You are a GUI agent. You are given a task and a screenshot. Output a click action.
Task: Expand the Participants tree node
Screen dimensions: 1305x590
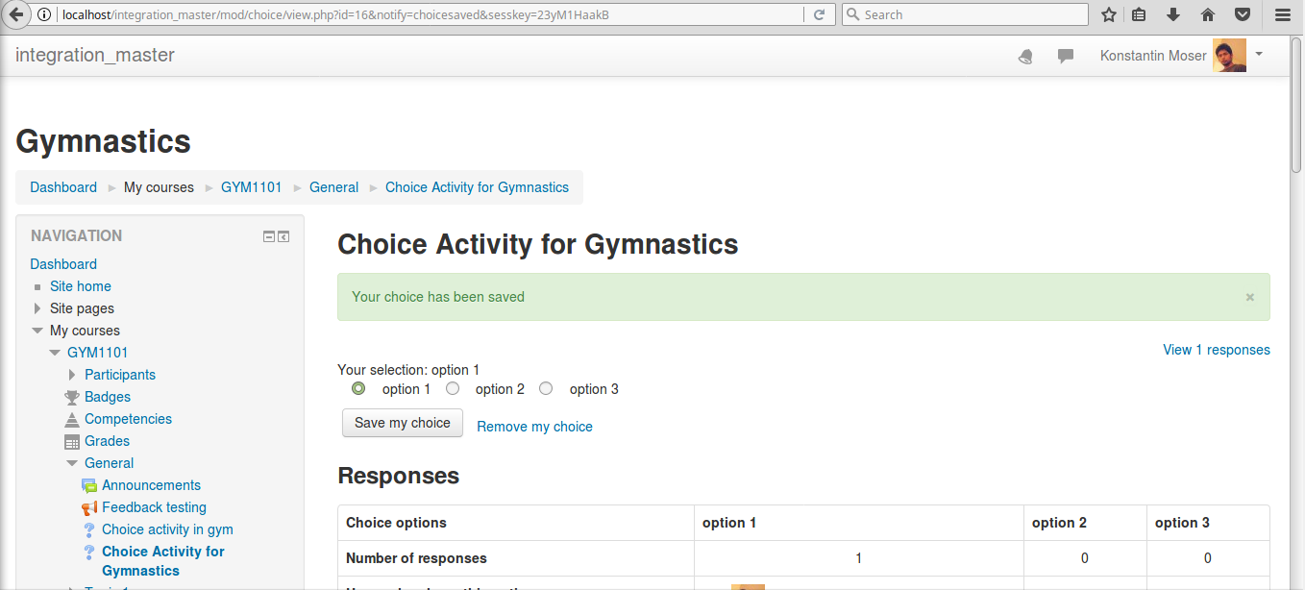coord(72,375)
